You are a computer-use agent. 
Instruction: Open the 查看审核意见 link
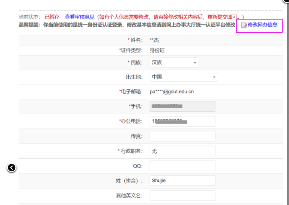pyautogui.click(x=80, y=17)
